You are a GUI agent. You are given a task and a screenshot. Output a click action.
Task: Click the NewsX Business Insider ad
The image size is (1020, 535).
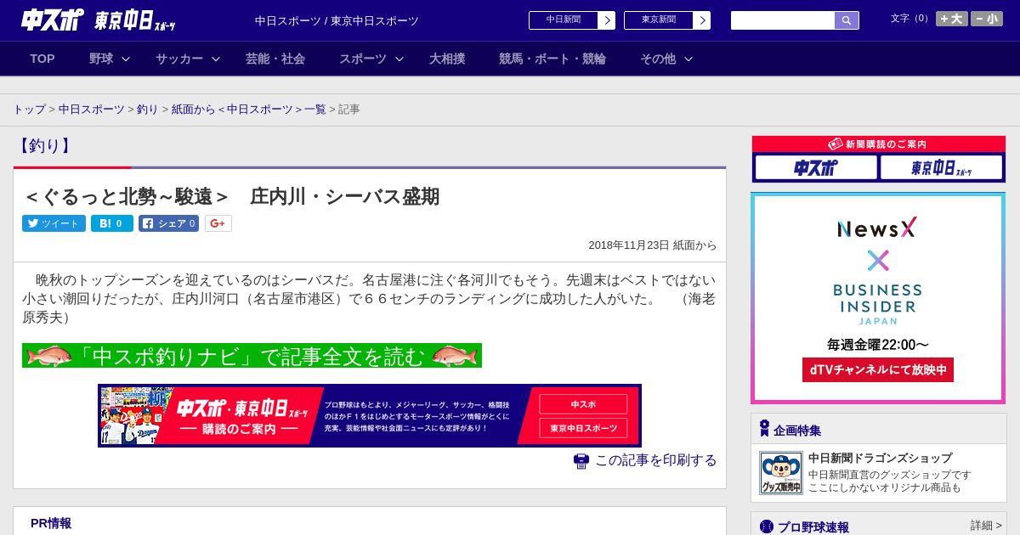pos(878,298)
